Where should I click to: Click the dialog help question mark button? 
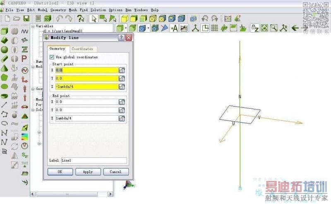pos(121,38)
